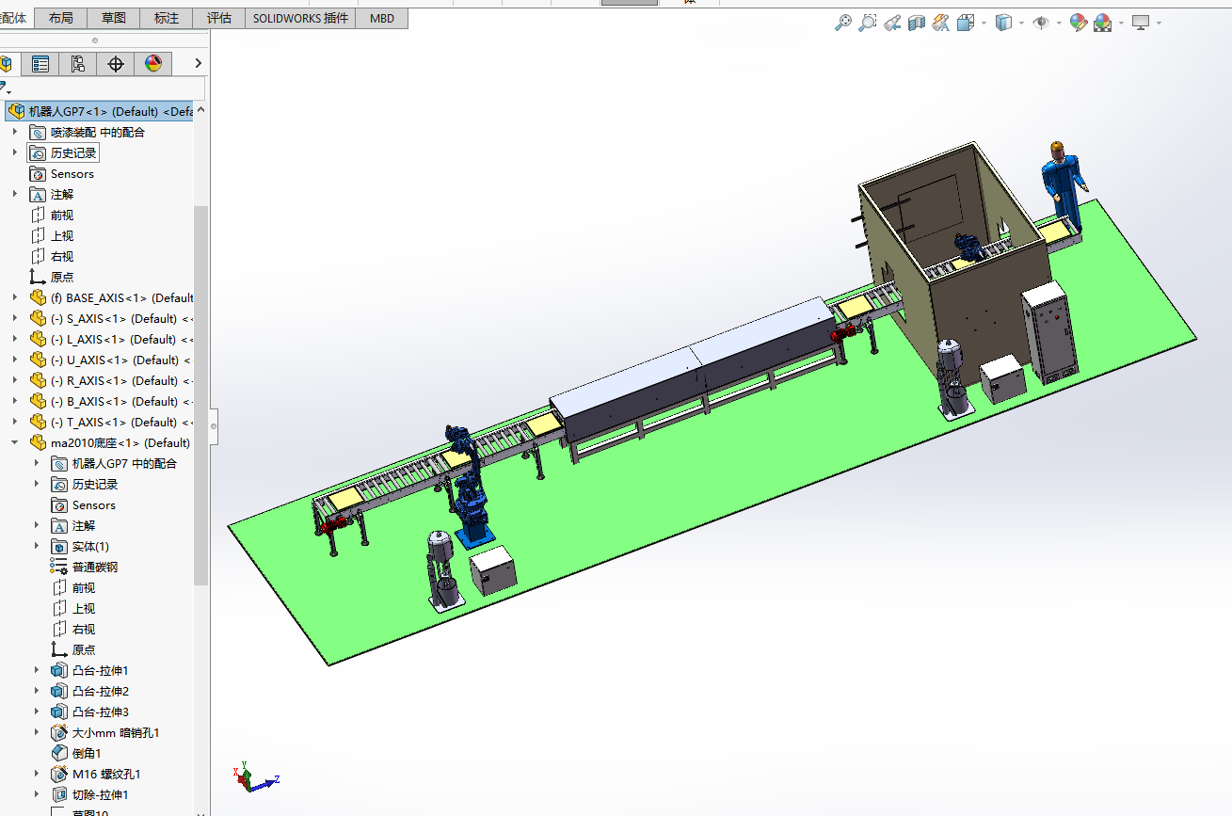Click the arrow to show more manager tabs
This screenshot has width=1232, height=816.
click(198, 63)
